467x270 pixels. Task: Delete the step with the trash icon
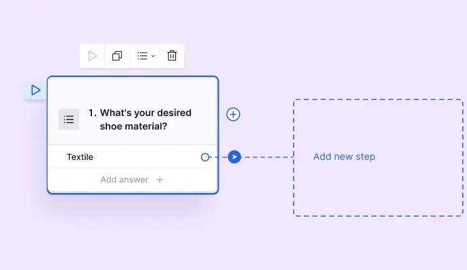(172, 56)
